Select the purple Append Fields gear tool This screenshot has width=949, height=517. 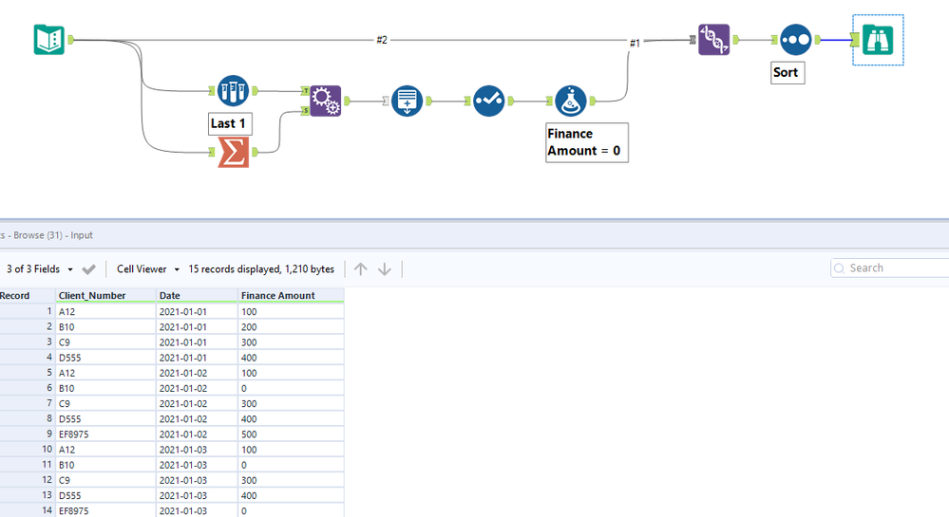[326, 101]
